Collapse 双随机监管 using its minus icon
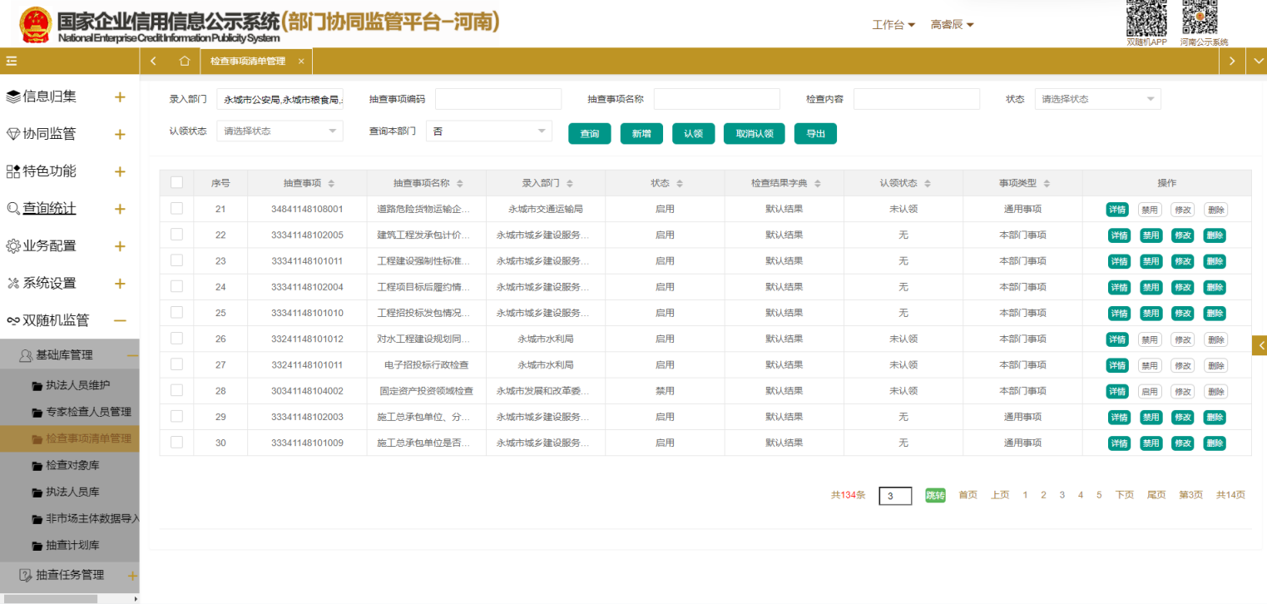The image size is (1267, 604). pos(120,320)
